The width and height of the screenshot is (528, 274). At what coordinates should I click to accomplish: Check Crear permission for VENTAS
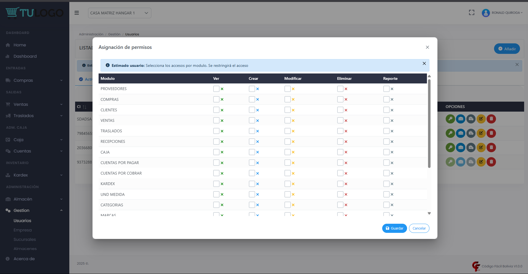tap(252, 120)
